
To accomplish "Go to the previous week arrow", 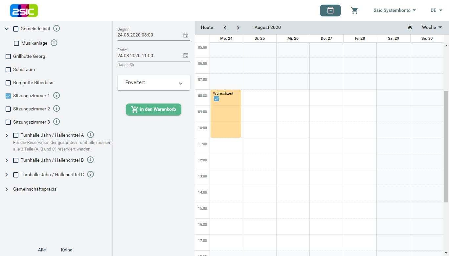I will click(225, 28).
